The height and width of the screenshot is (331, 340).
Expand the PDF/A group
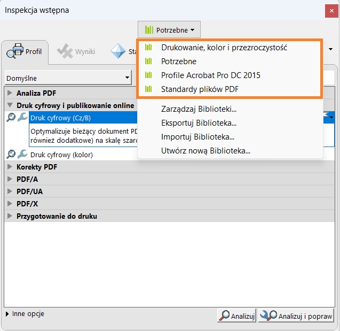tap(10, 179)
